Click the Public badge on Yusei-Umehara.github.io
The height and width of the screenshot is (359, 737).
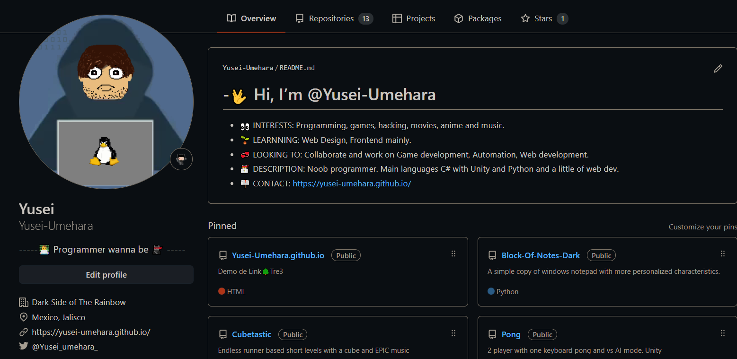coord(346,255)
